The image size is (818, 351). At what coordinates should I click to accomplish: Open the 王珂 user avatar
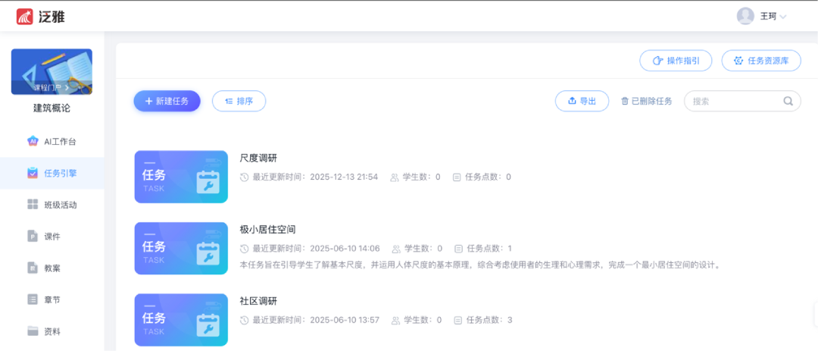(x=745, y=16)
